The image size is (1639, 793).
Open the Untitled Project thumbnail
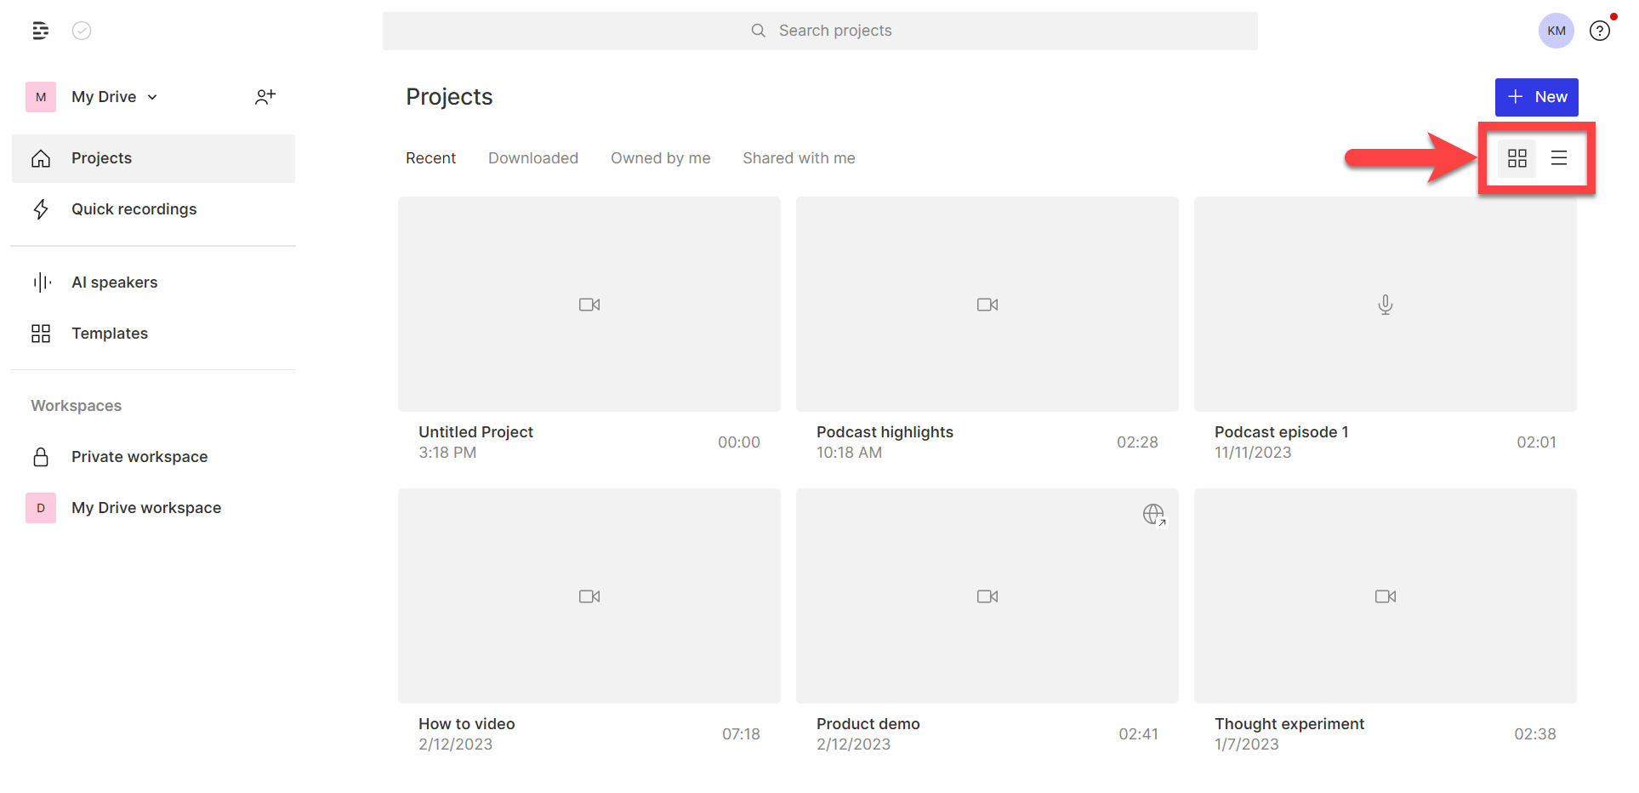(589, 305)
